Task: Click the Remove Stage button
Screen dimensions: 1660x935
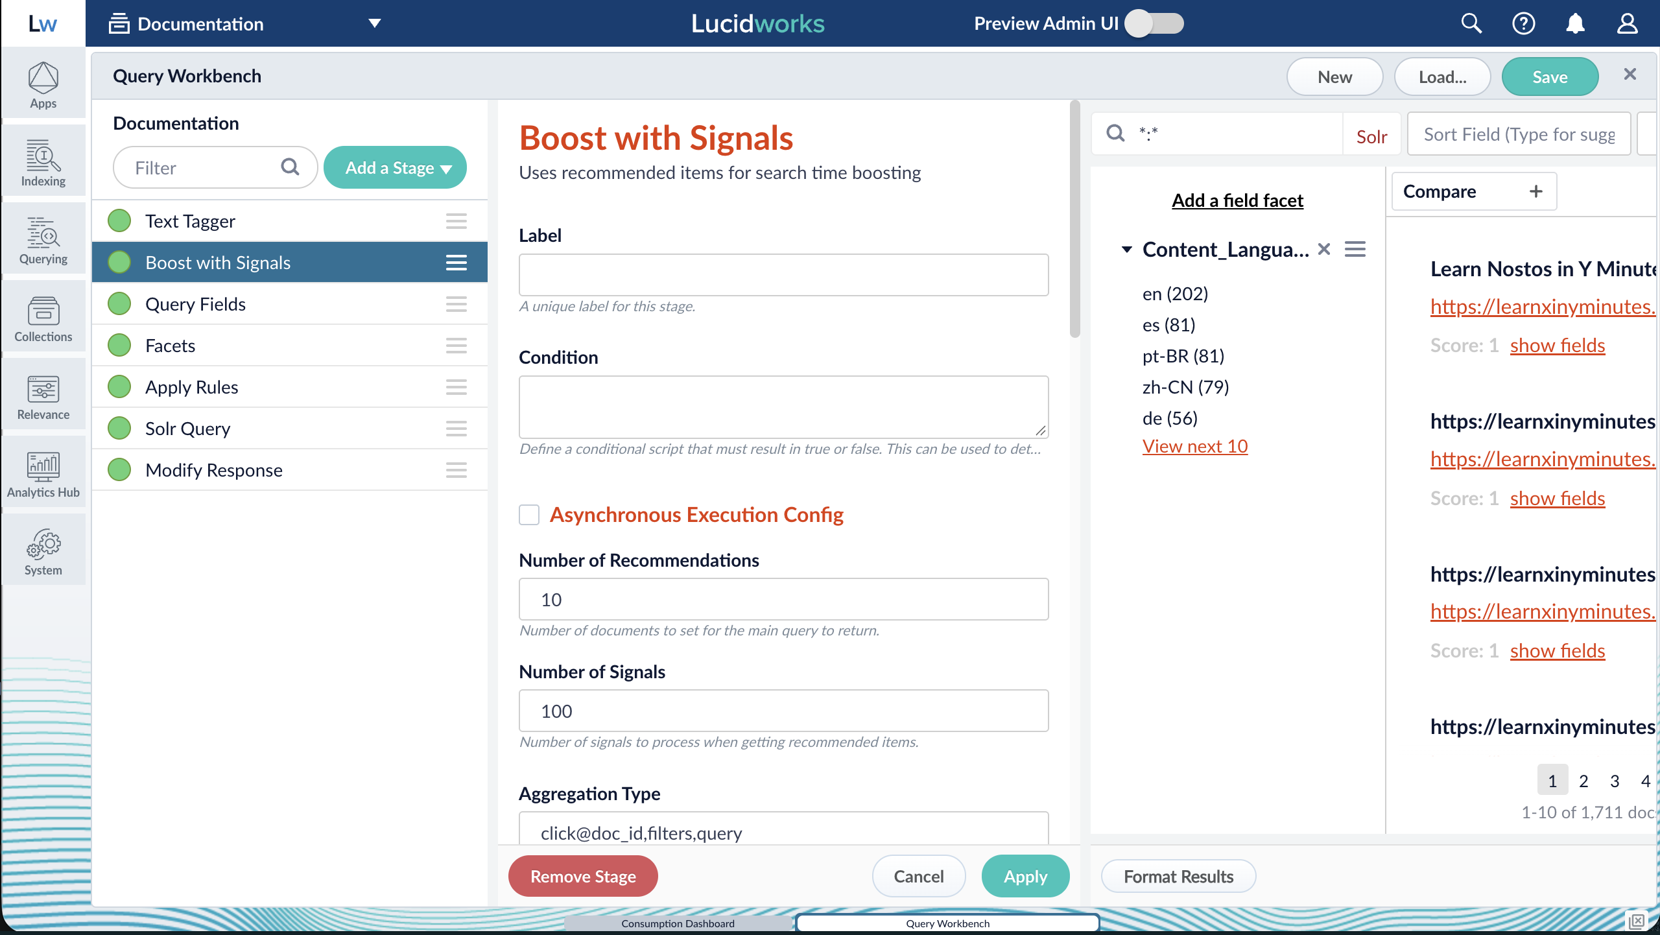Action: 583,876
